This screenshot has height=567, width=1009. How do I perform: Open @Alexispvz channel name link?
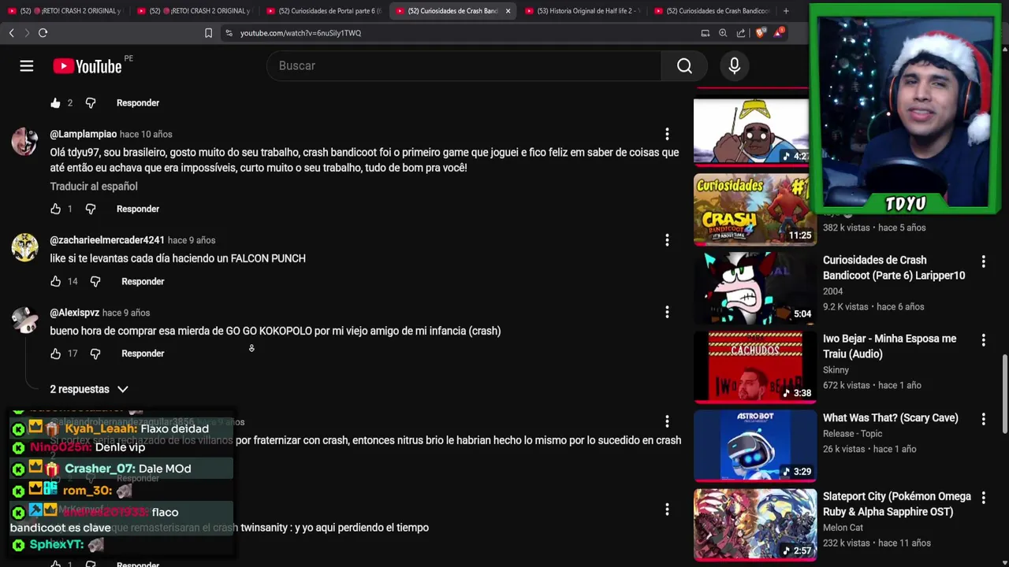click(75, 313)
